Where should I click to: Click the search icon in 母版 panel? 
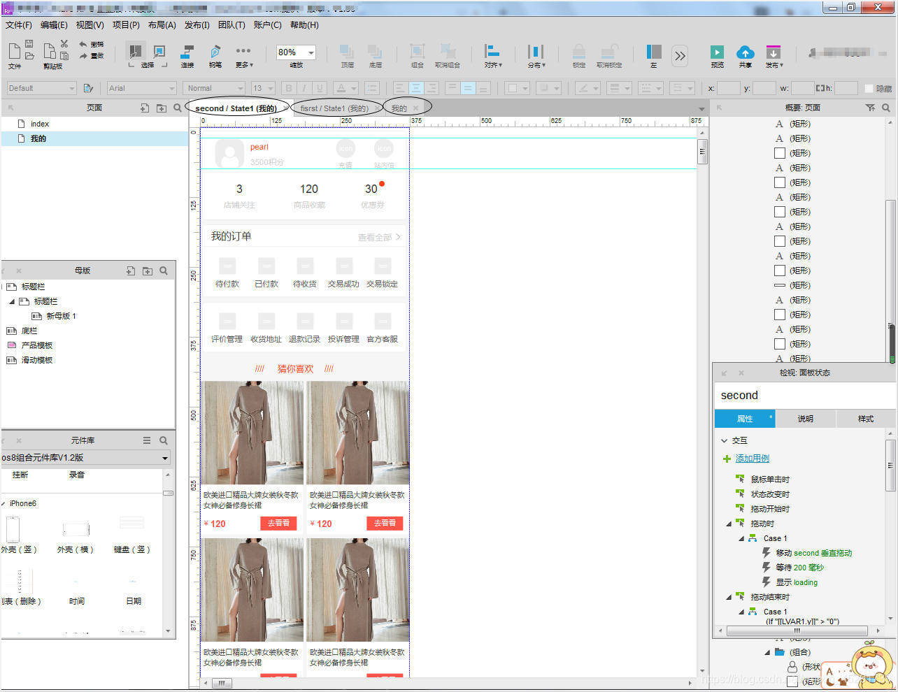[164, 271]
